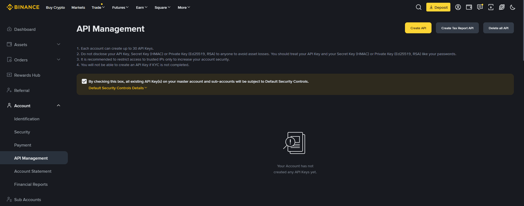Click the API Management page heading

point(110,29)
